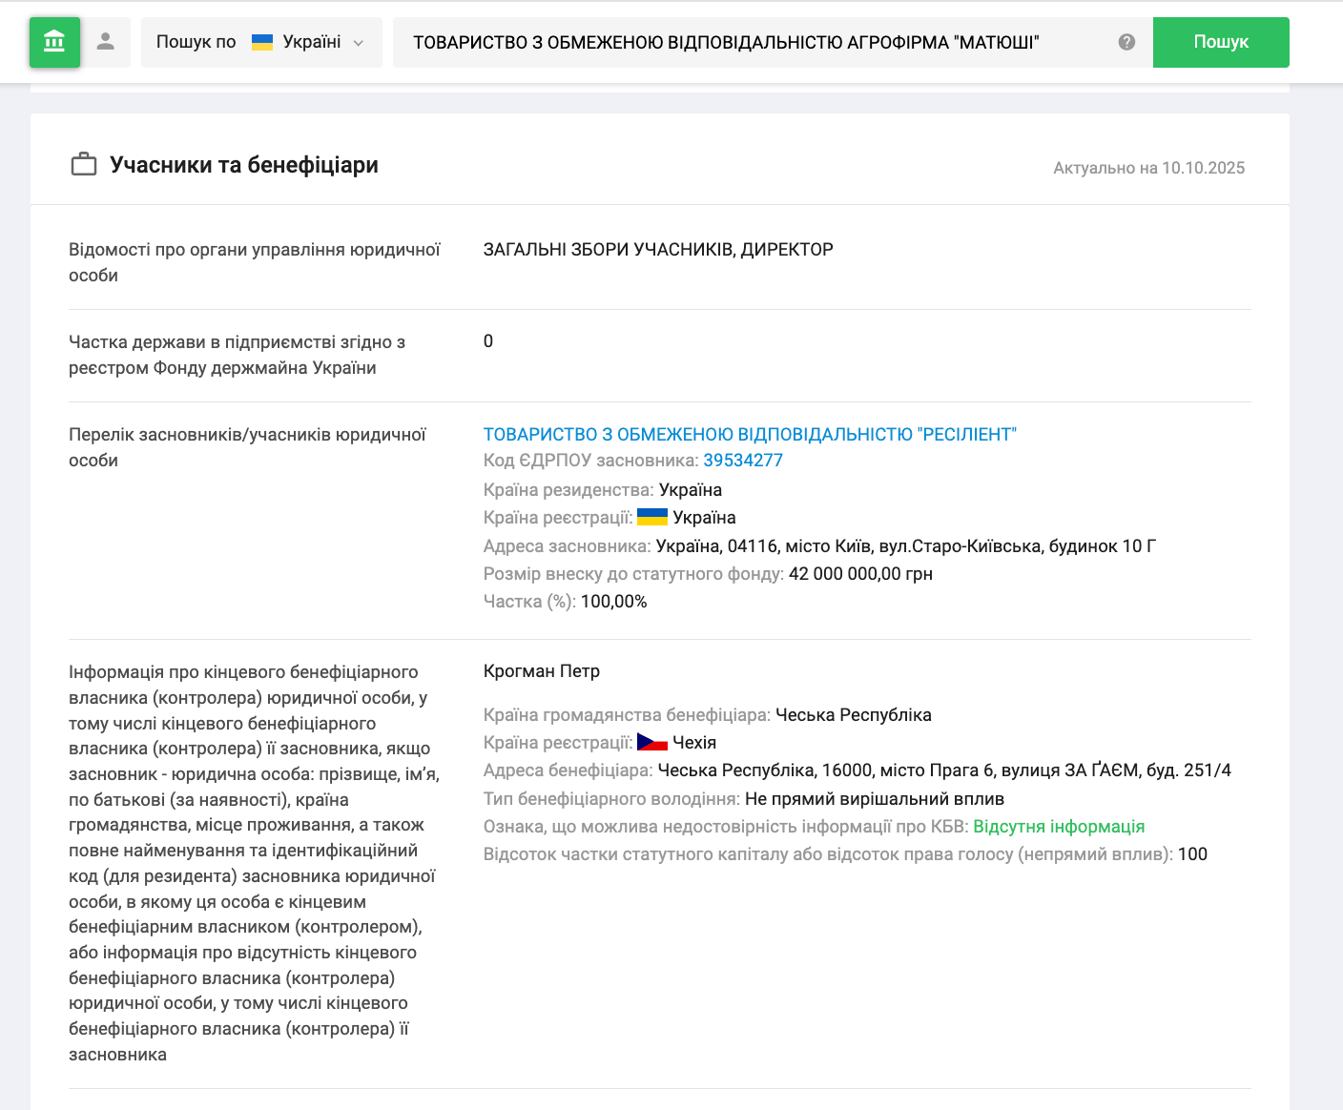1343x1110 pixels.
Task: Focus the company name search field
Action: click(754, 42)
